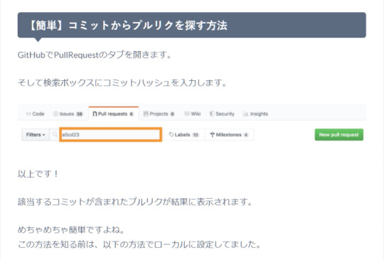Click the line starting そして検索ボックスに
This screenshot has height=260, width=384.
(x=122, y=82)
